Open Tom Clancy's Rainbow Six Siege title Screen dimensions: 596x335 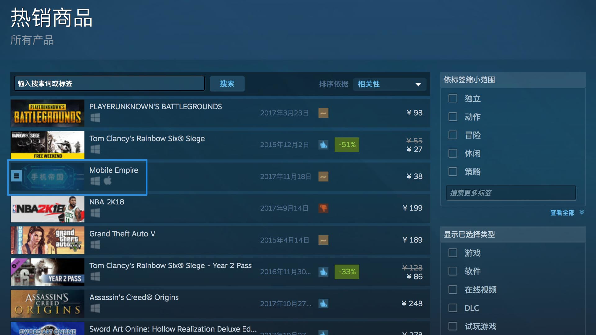[147, 139]
